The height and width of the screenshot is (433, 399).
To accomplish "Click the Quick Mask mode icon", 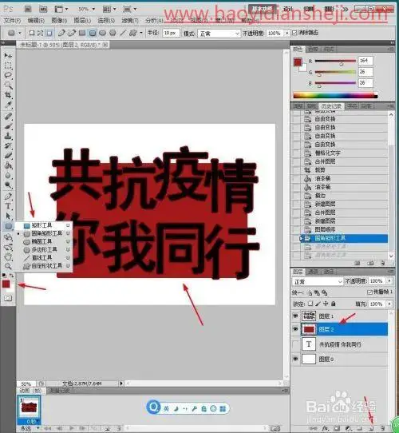I will [x=8, y=298].
